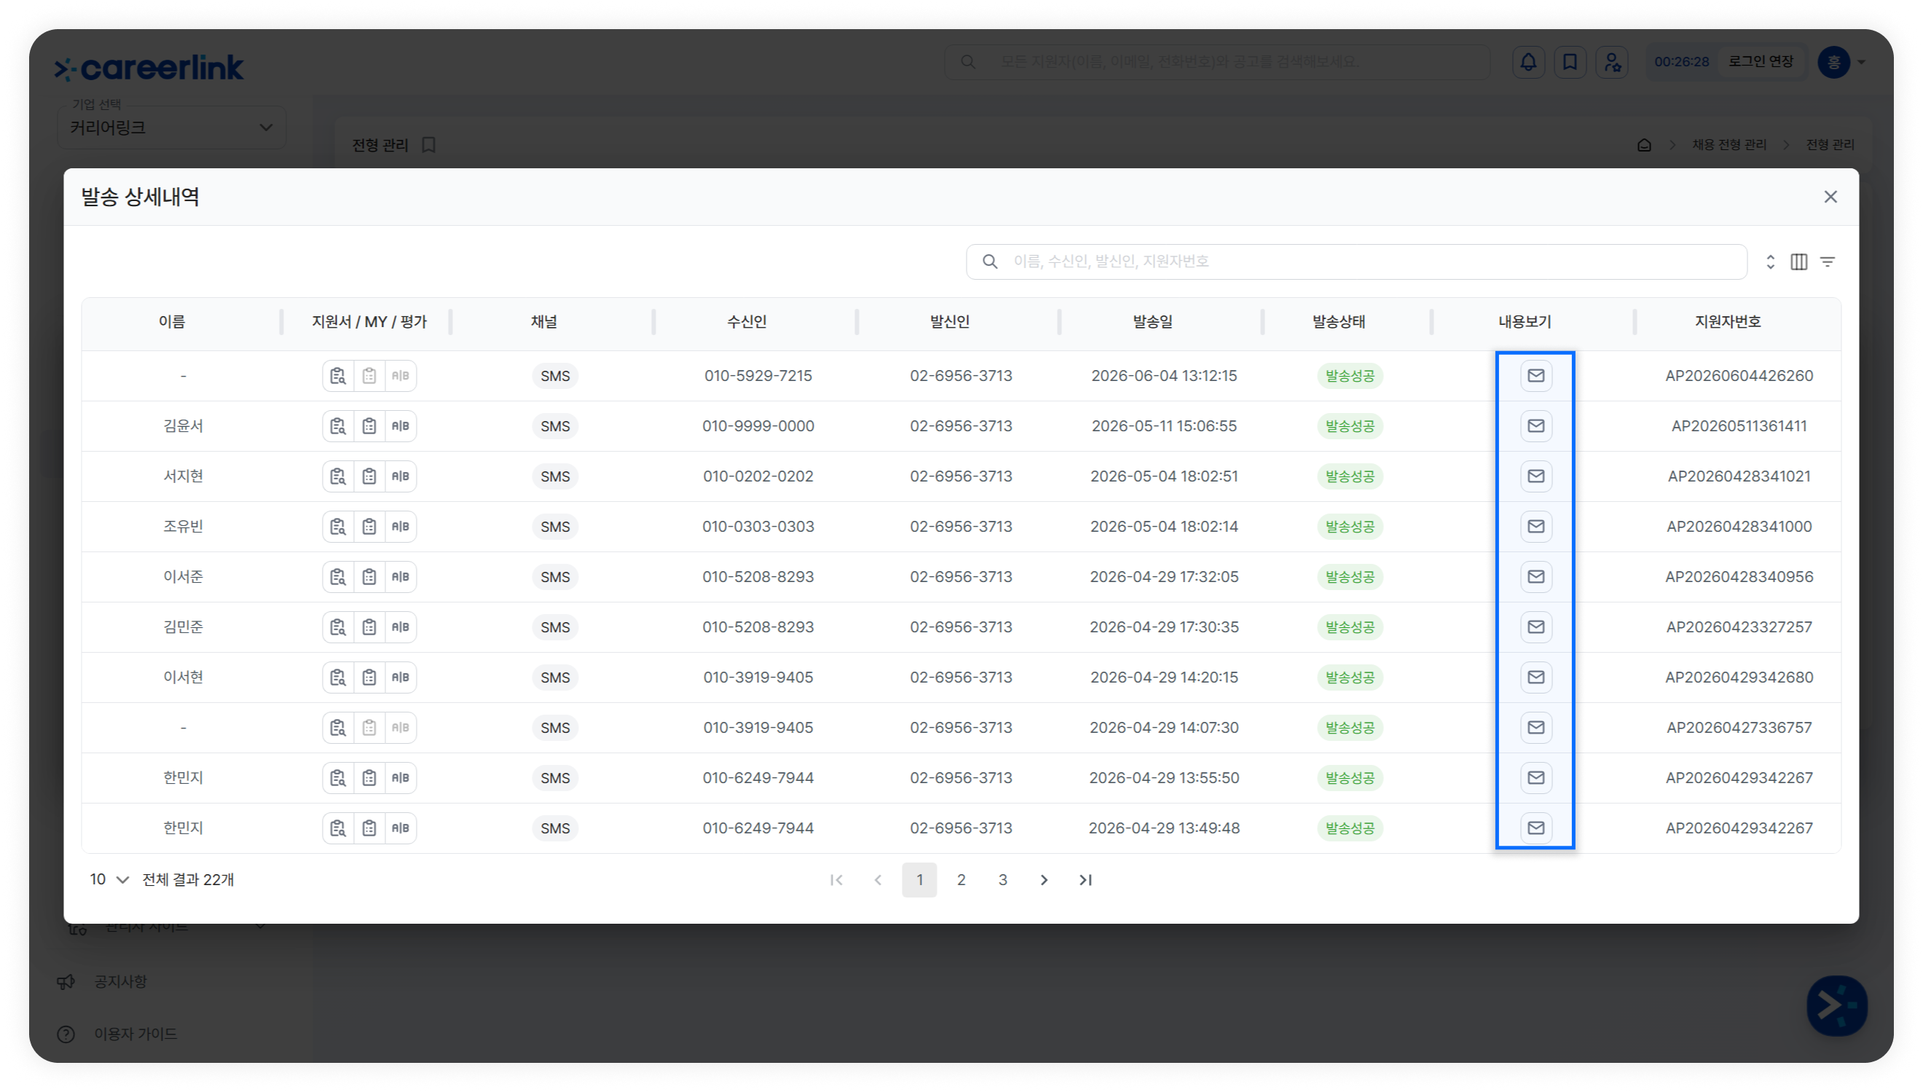This screenshot has height=1092, width=1923.
Task: Open message content for 서지현's SMS
Action: 1535,476
